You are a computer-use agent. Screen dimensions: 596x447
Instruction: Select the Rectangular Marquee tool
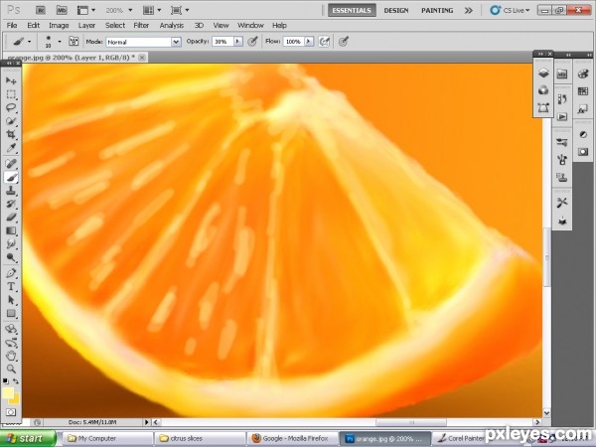pyautogui.click(x=11, y=94)
